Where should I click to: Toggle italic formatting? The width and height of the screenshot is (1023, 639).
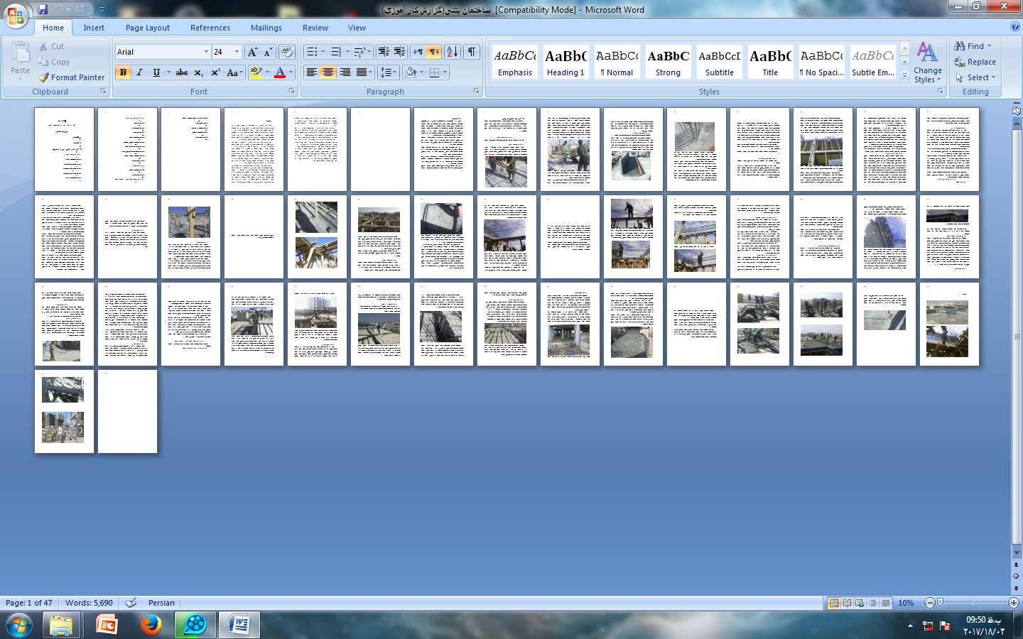click(139, 72)
